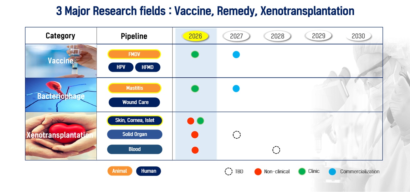Click the dashed TBD circle under 2027

(x=237, y=135)
